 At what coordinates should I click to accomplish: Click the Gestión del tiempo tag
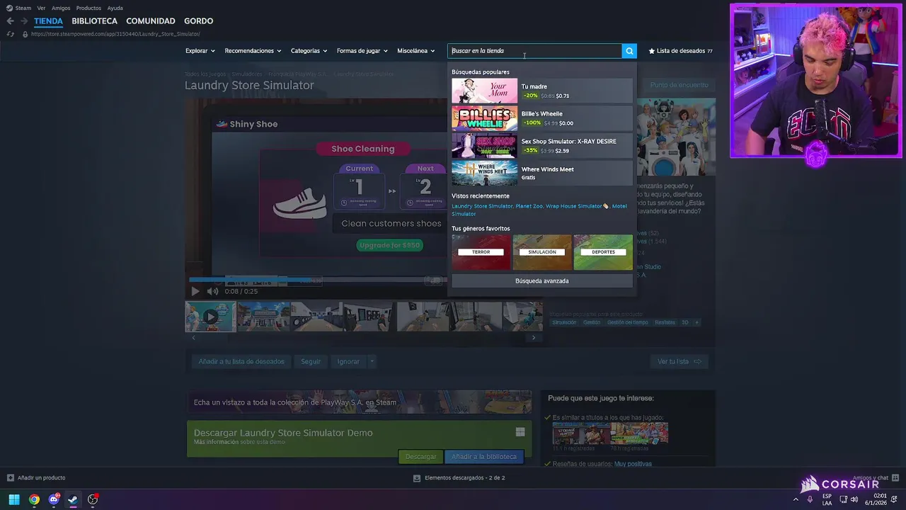pyautogui.click(x=627, y=322)
